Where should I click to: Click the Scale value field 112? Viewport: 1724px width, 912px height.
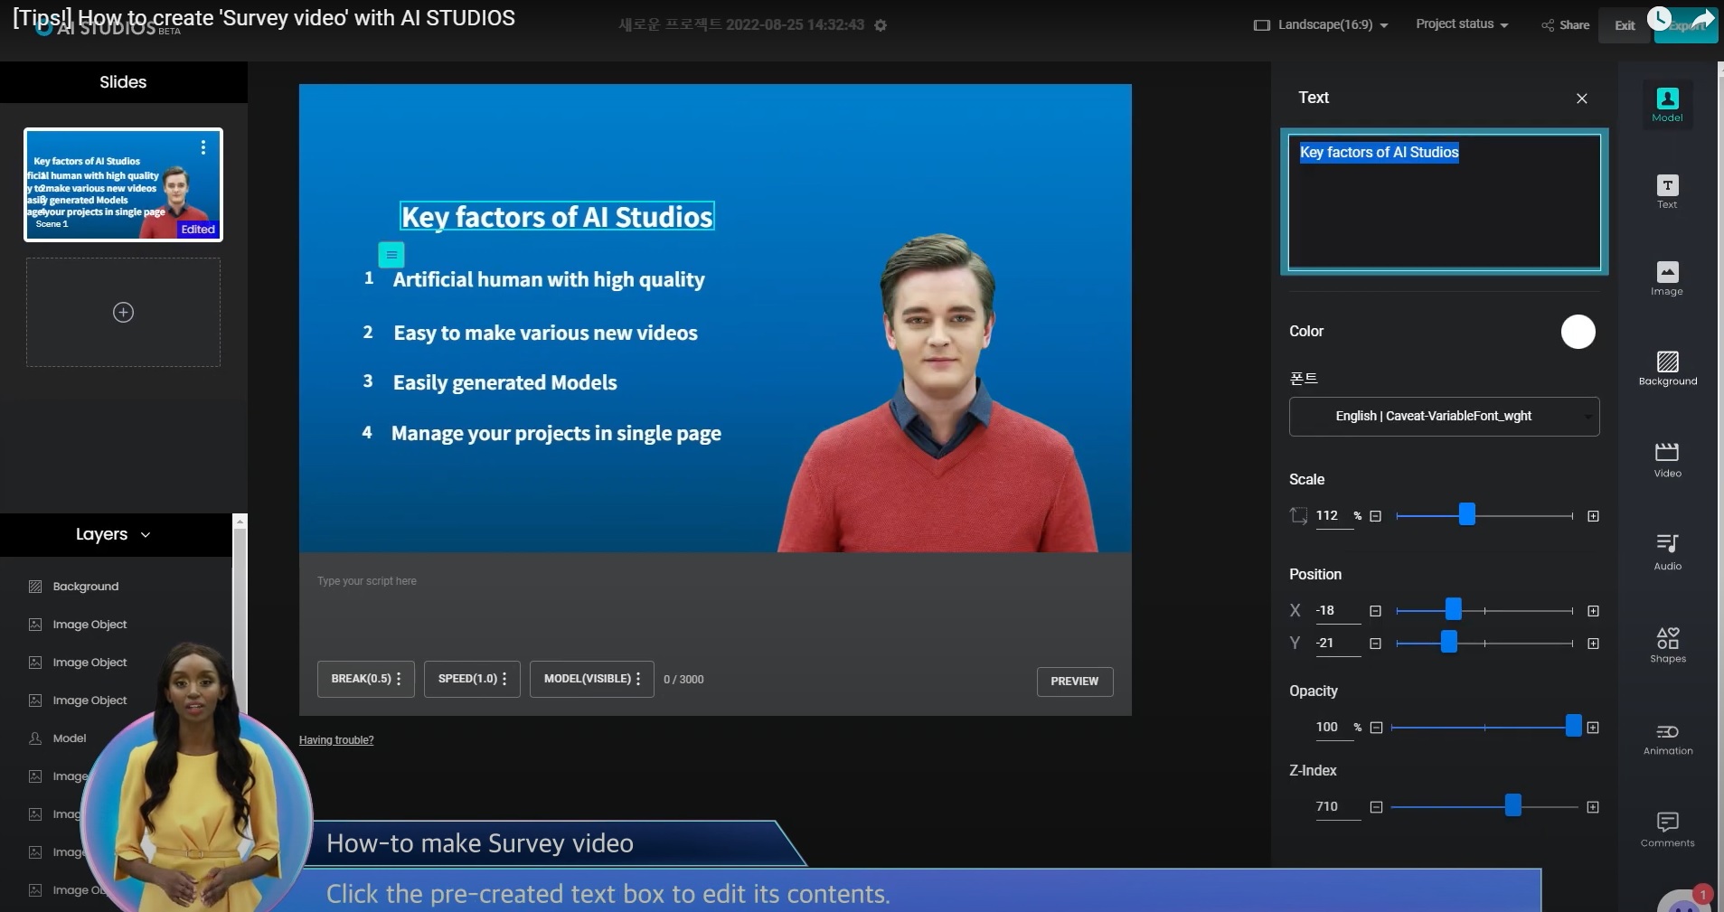coord(1333,516)
